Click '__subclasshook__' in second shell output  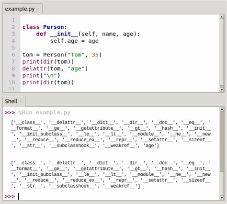73,186
